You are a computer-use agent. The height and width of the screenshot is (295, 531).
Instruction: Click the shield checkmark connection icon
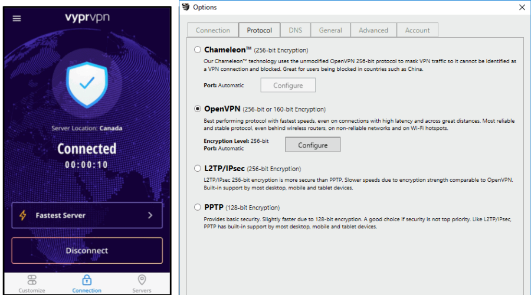point(87,85)
